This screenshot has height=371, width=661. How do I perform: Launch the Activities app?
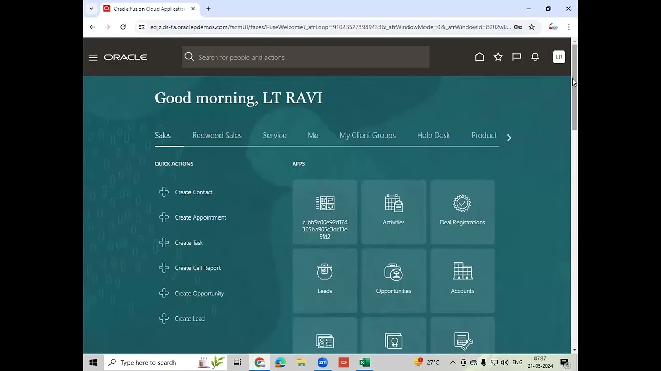(x=394, y=212)
